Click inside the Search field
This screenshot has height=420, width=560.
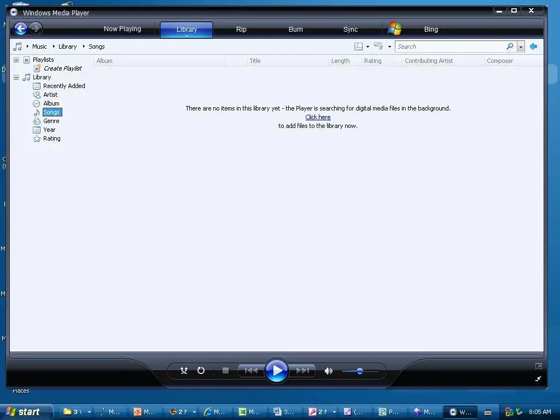click(x=450, y=46)
